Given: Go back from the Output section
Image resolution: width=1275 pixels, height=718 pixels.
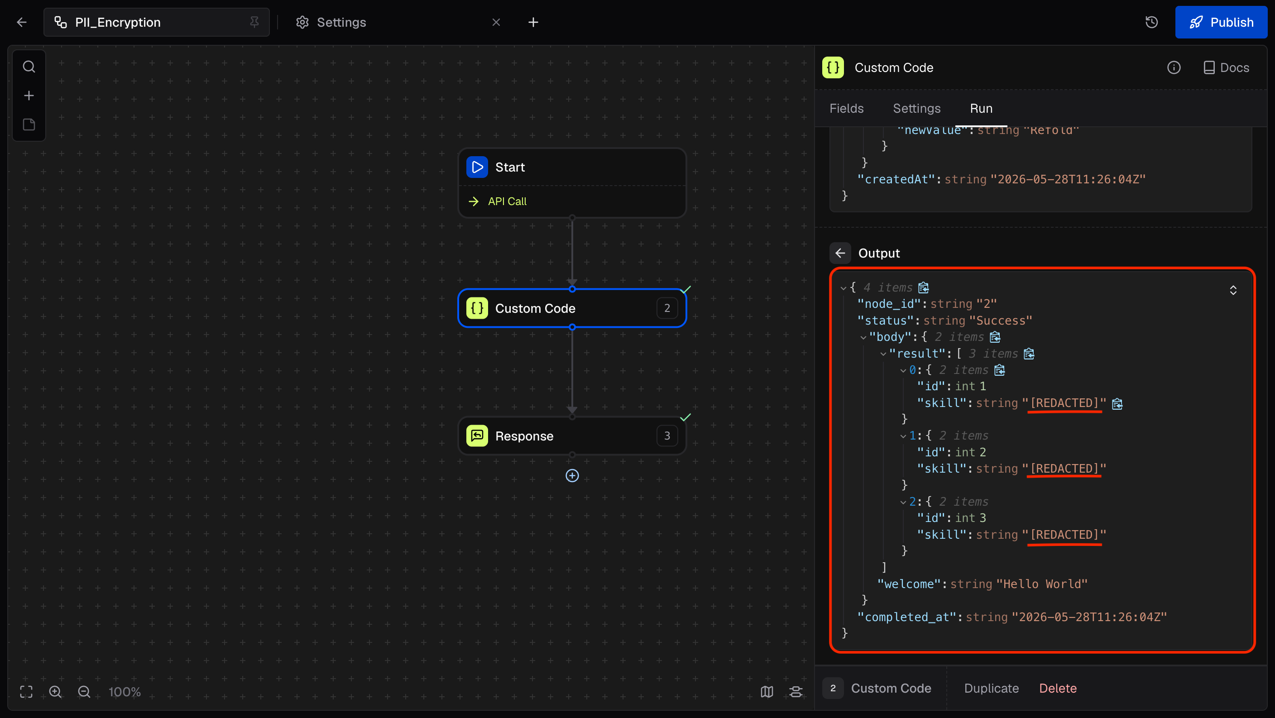Looking at the screenshot, I should [840, 254].
